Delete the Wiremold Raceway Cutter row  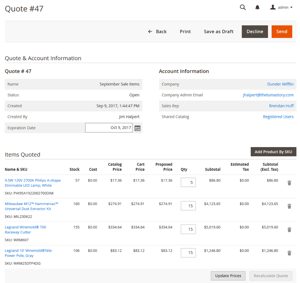(x=289, y=230)
